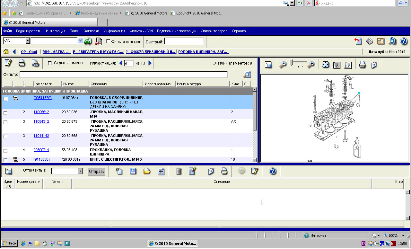Open part number 90509714 link
The image size is (411, 249).
[41, 150]
